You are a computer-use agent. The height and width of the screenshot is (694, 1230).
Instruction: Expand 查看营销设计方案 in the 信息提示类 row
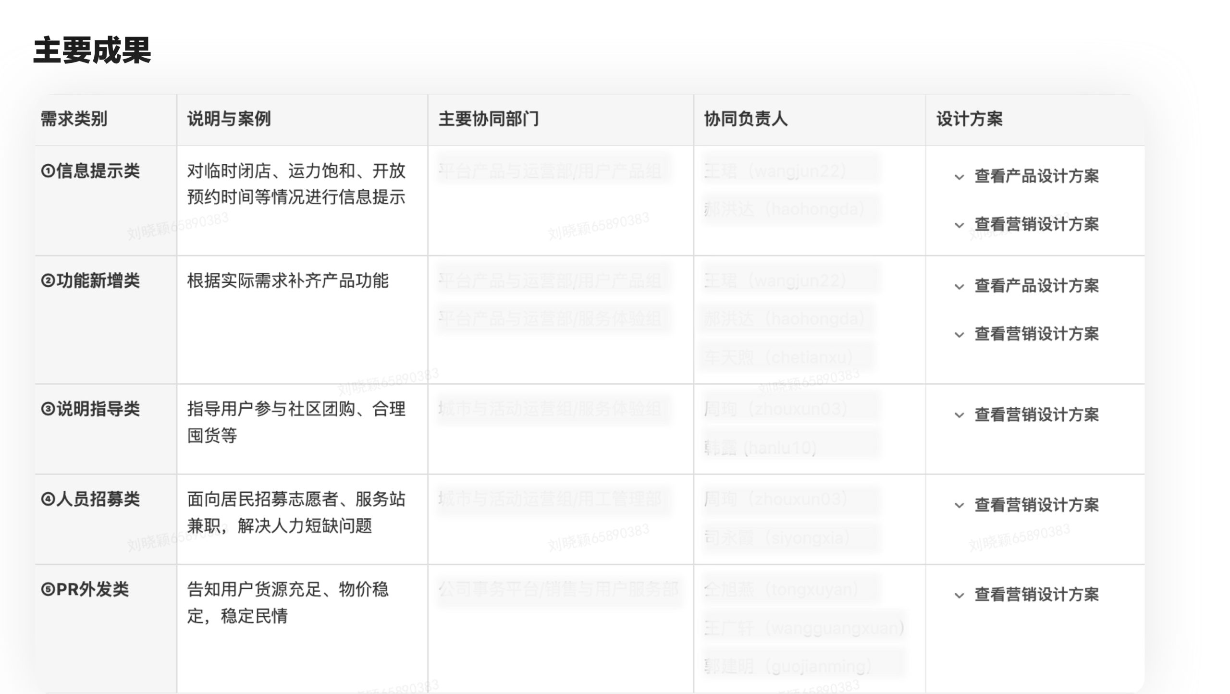[x=1027, y=224]
